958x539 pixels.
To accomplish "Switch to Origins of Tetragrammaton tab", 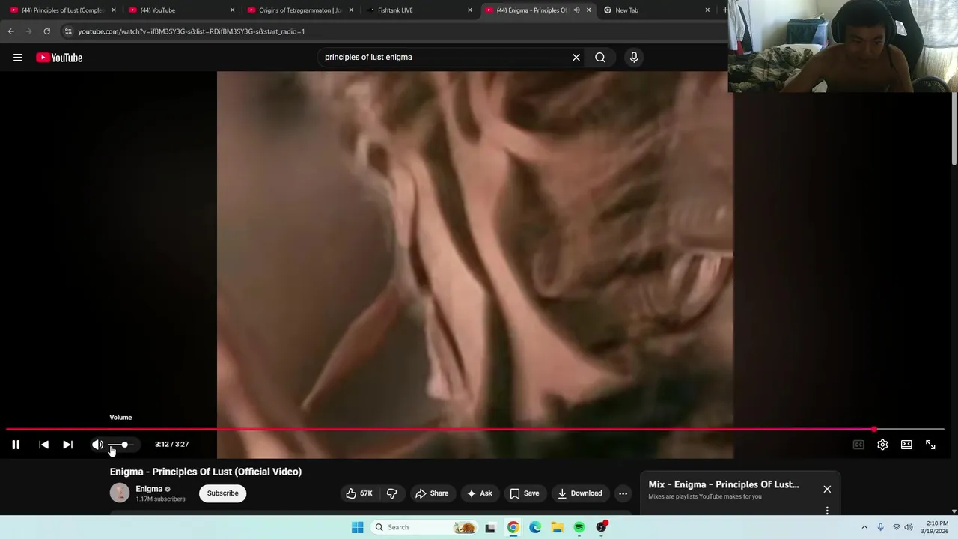I will click(299, 10).
